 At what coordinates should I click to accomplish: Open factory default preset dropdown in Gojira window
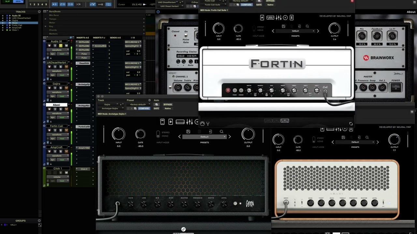pos(139,105)
